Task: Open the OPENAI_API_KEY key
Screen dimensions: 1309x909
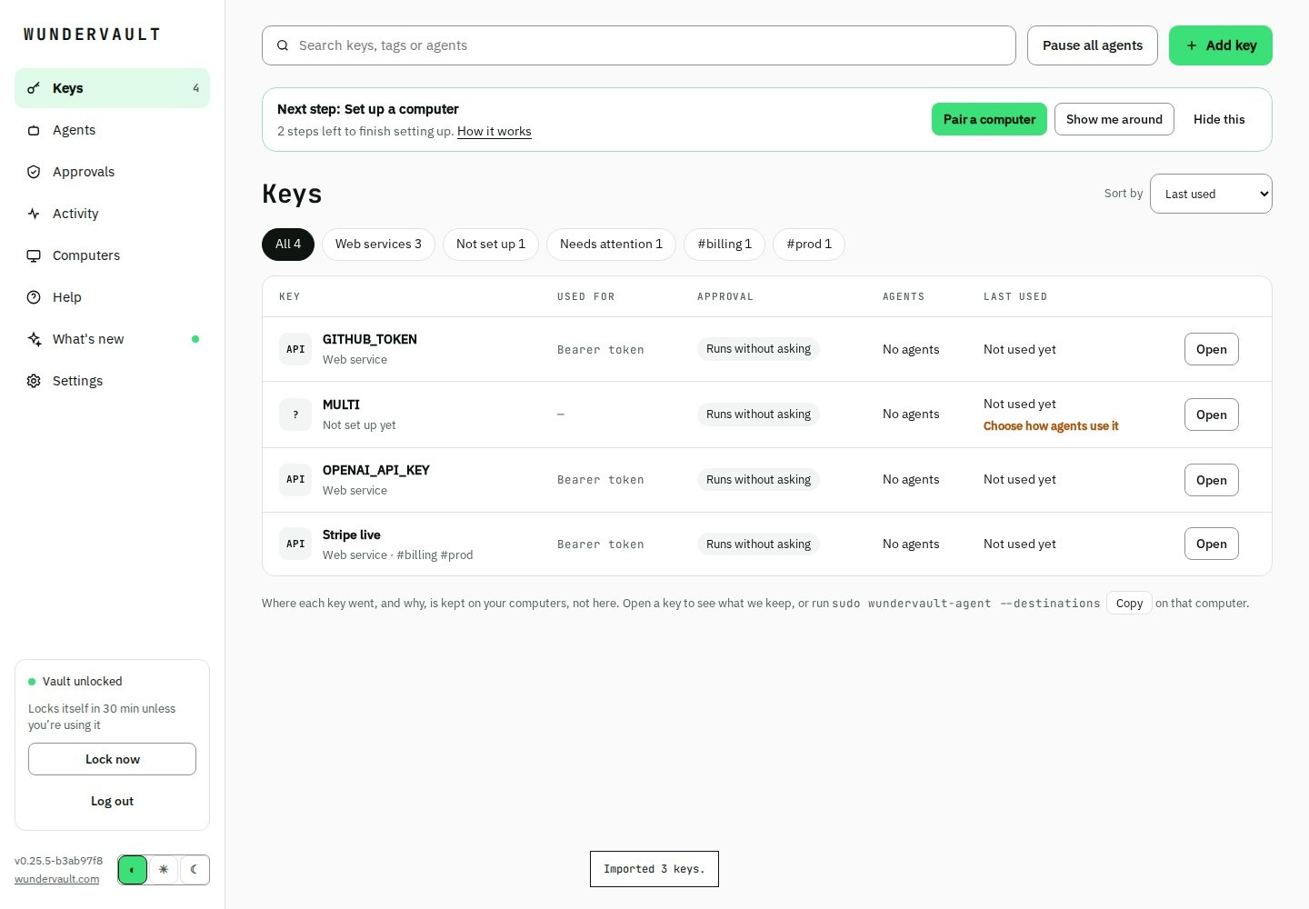Action: 1212,480
